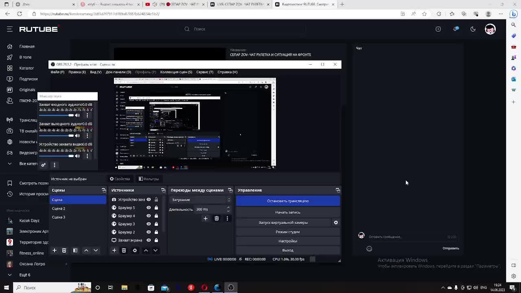Undock the Сцены panel with its float icon
521x293 pixels.
[x=104, y=190]
